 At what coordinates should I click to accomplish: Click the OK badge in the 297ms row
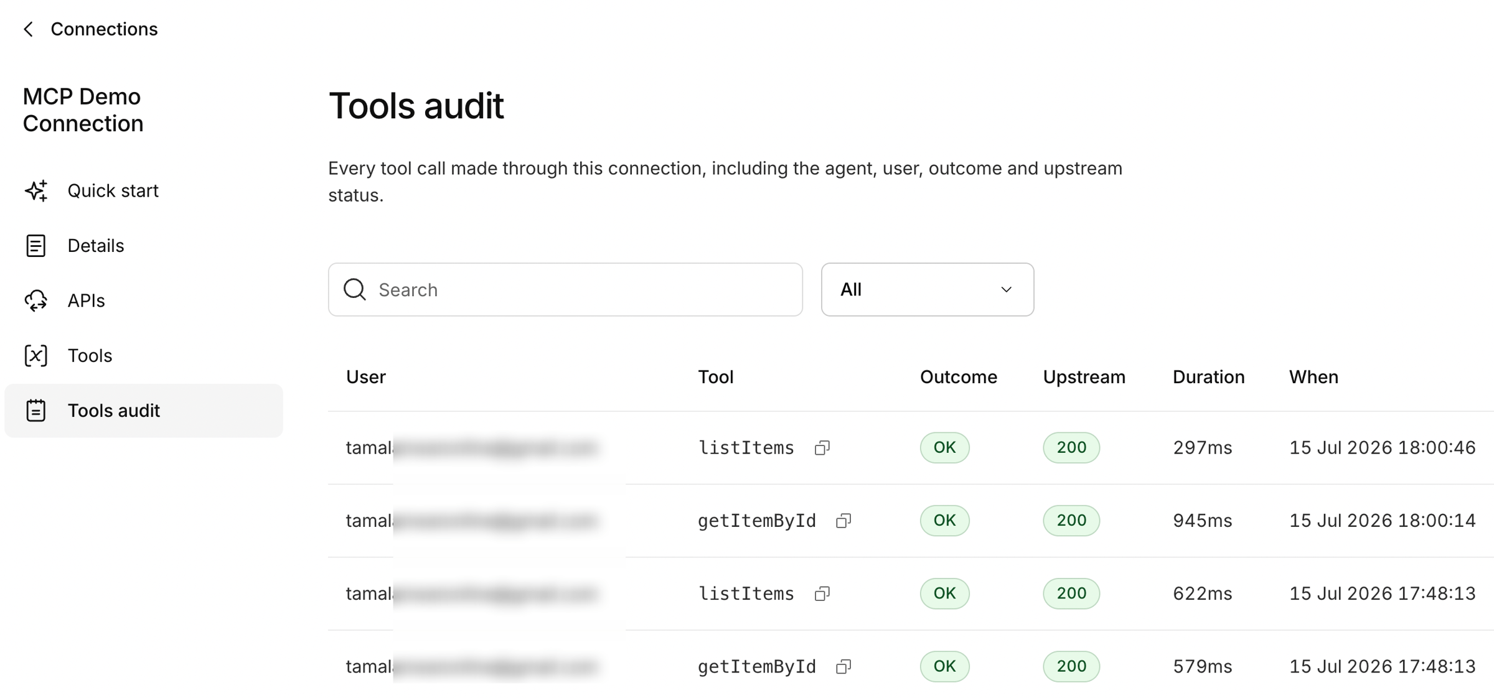click(x=944, y=447)
